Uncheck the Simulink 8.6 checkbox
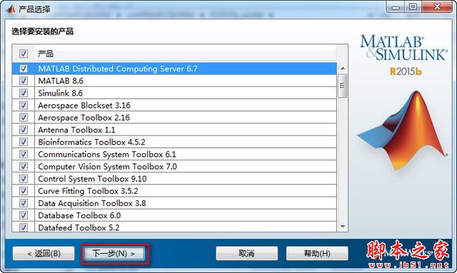 tap(24, 93)
